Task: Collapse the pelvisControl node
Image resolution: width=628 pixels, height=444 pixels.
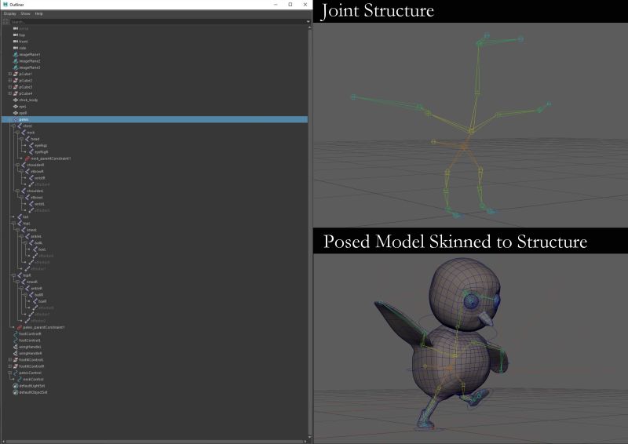Action: point(10,373)
